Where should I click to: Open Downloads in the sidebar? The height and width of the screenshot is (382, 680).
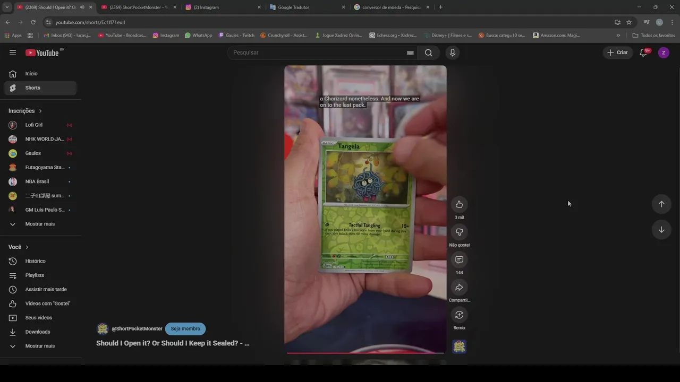40,332
